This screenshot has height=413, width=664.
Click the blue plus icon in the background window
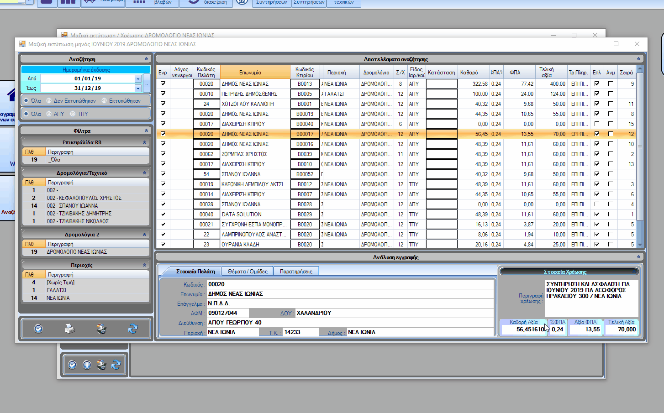point(87,365)
